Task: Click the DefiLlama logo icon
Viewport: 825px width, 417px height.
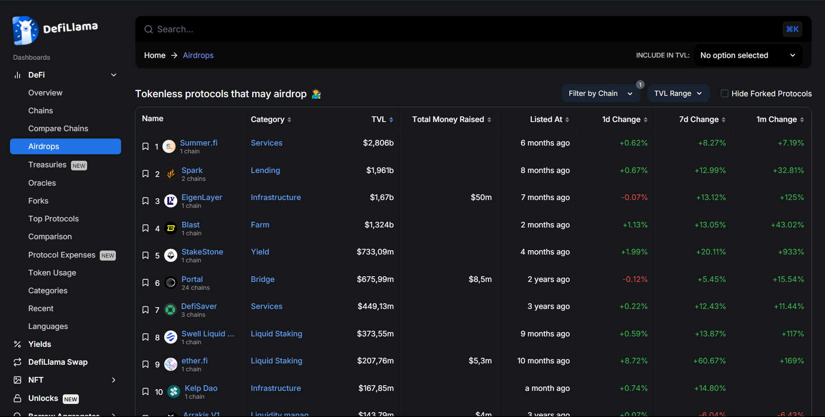Action: (25, 31)
